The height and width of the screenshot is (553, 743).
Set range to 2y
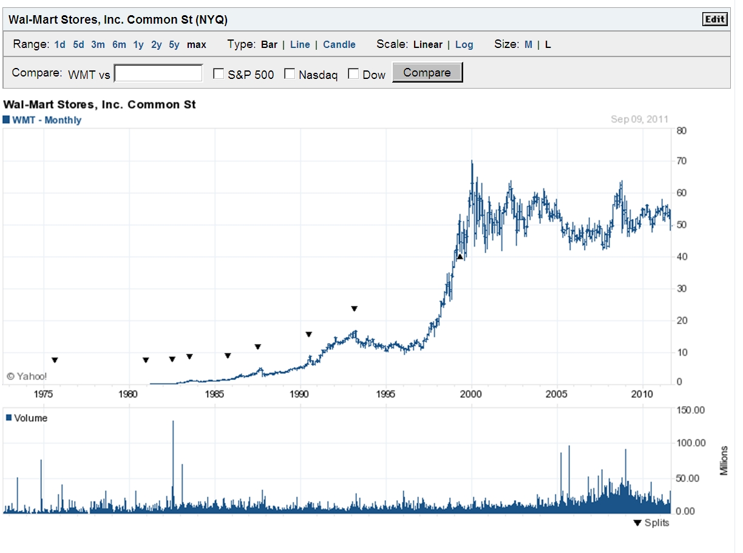click(157, 44)
